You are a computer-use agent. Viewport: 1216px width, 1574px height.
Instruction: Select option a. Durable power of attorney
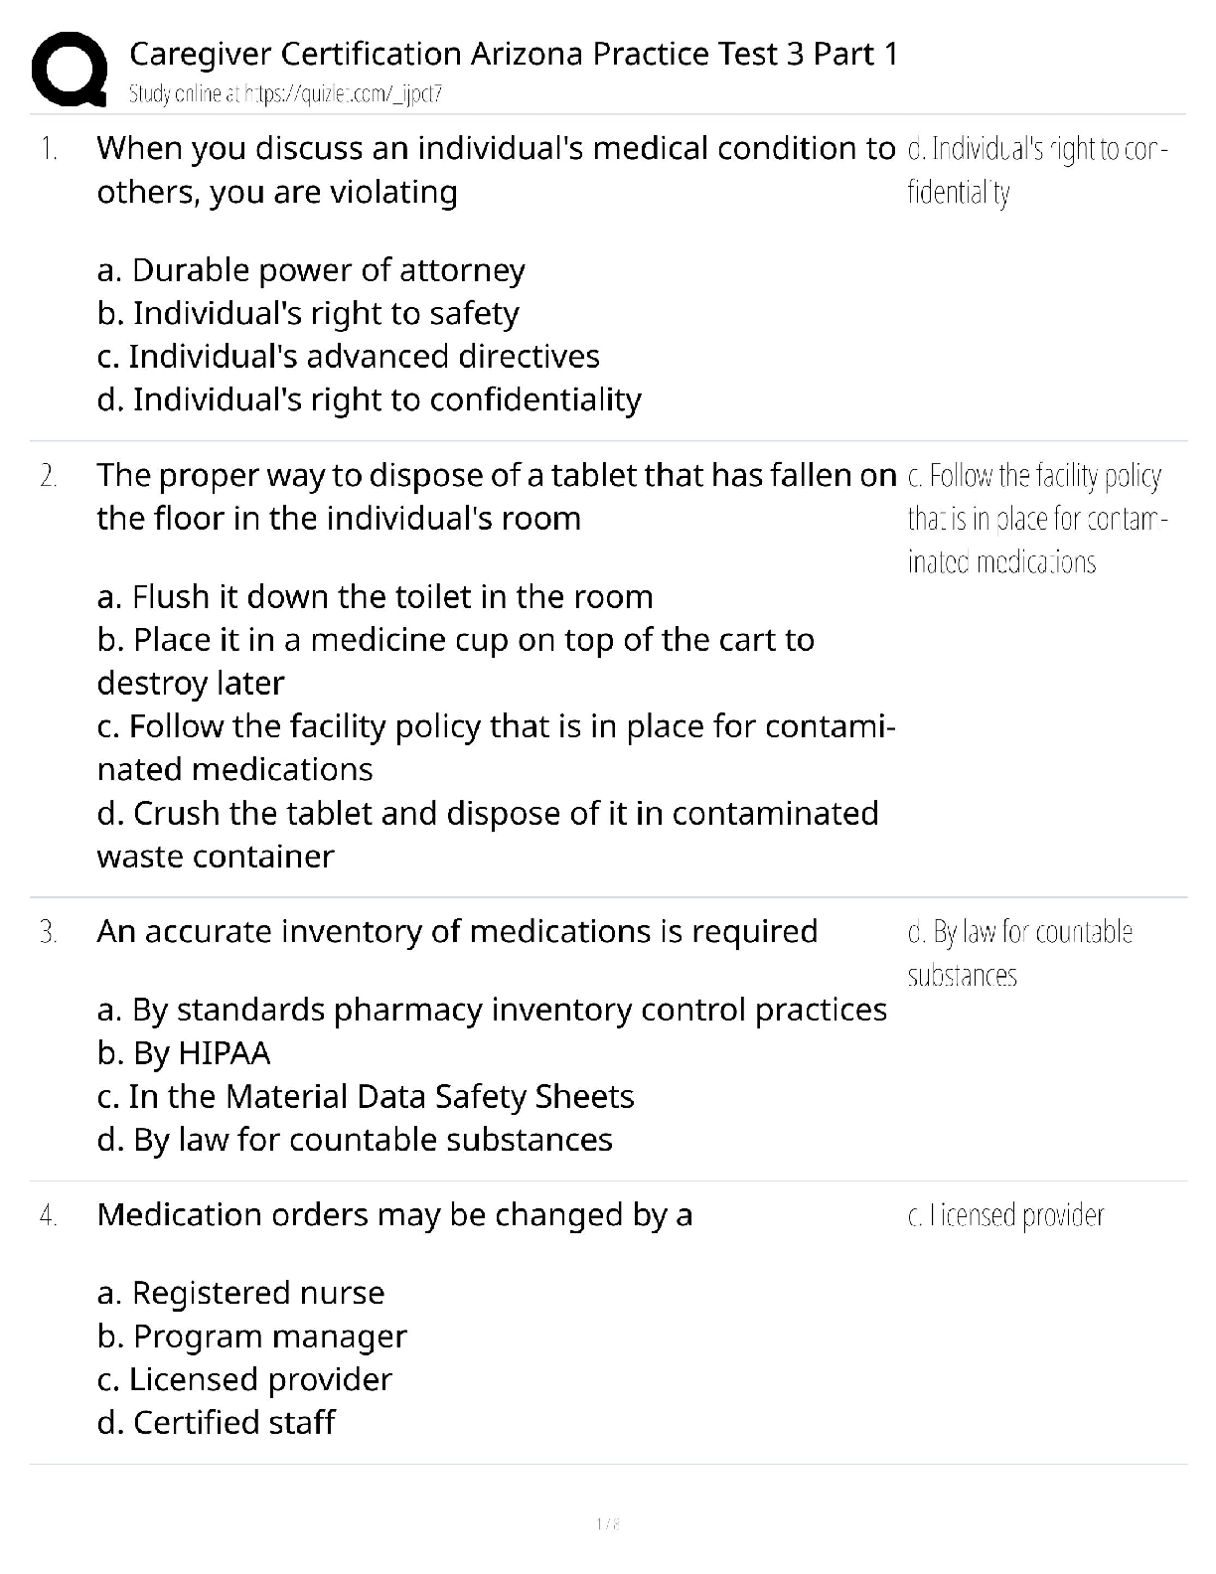[311, 270]
